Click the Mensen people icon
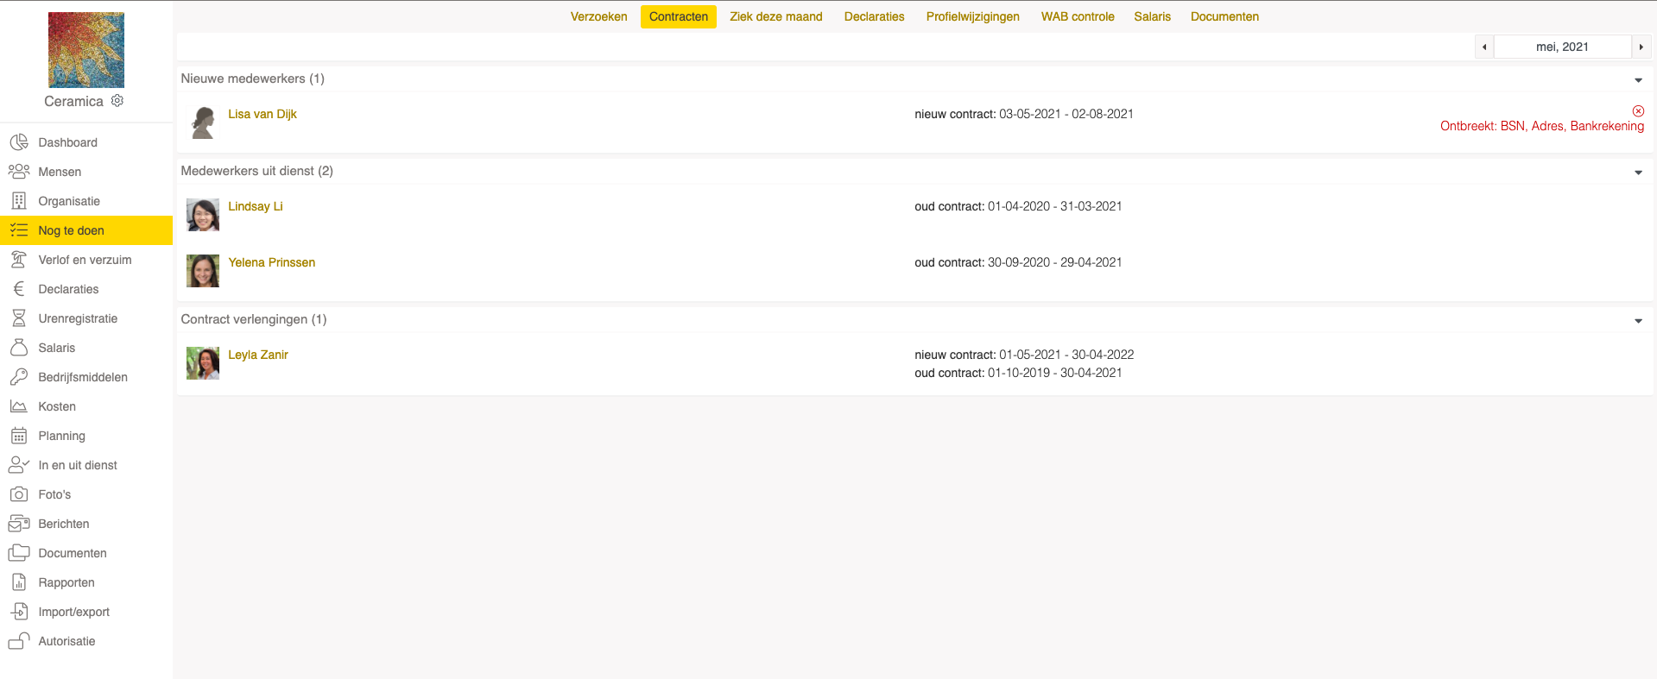 click(19, 172)
